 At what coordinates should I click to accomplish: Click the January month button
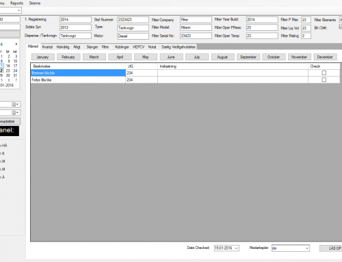pos(43,57)
